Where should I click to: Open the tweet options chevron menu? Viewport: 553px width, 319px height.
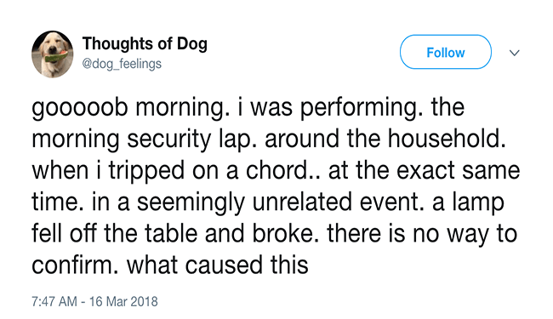515,53
